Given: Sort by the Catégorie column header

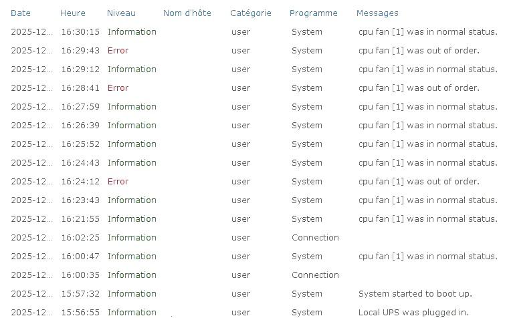Looking at the screenshot, I should coord(250,13).
